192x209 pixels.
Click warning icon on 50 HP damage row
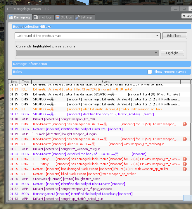pyautogui.click(x=184, y=139)
